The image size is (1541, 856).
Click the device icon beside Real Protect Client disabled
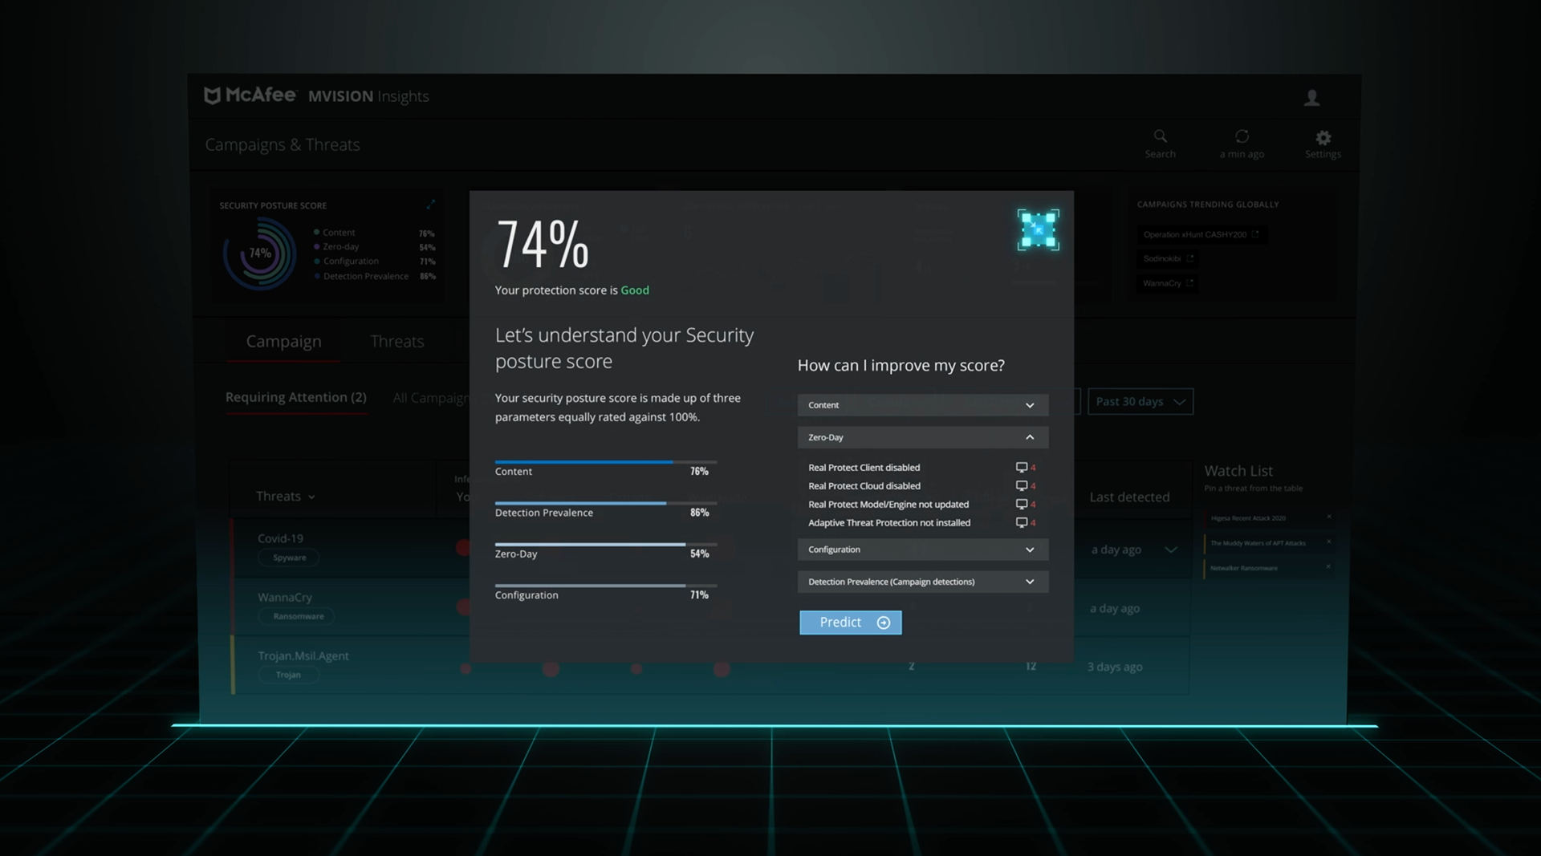1021,467
